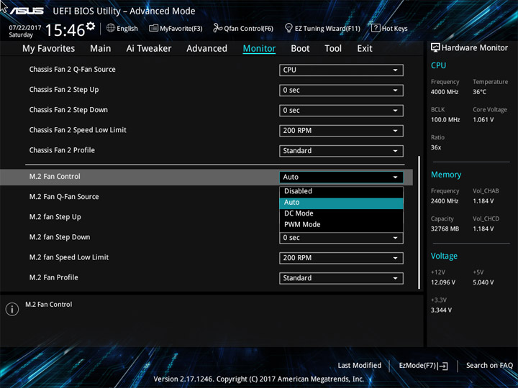The image size is (518, 388).
Task: Select the Monitor tab
Action: [259, 49]
